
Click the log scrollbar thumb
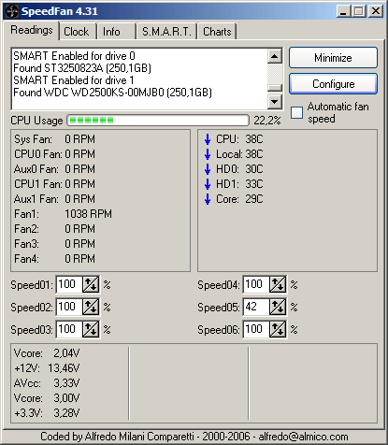pyautogui.click(x=275, y=88)
